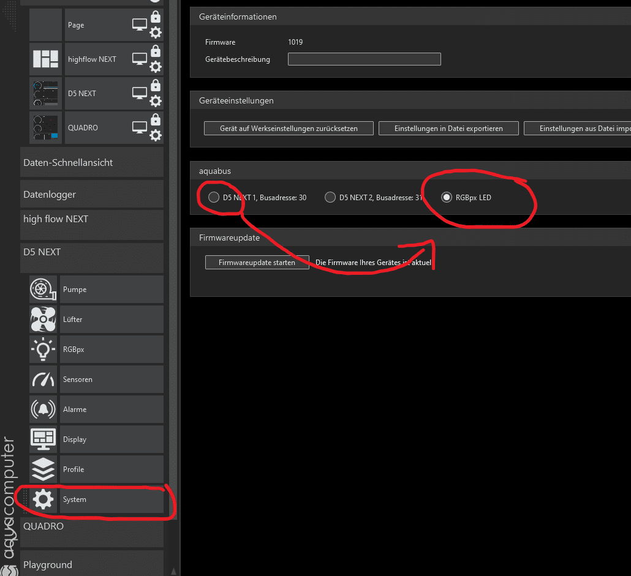Open the System menu entry
This screenshot has height=576, width=631.
click(111, 499)
